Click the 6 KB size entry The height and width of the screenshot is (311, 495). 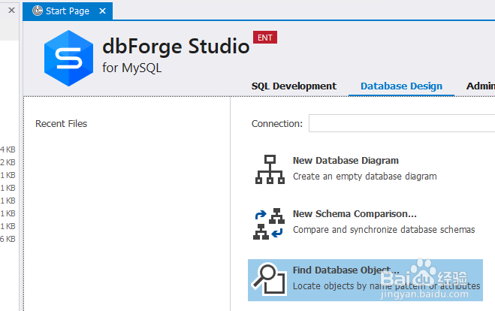(x=8, y=239)
